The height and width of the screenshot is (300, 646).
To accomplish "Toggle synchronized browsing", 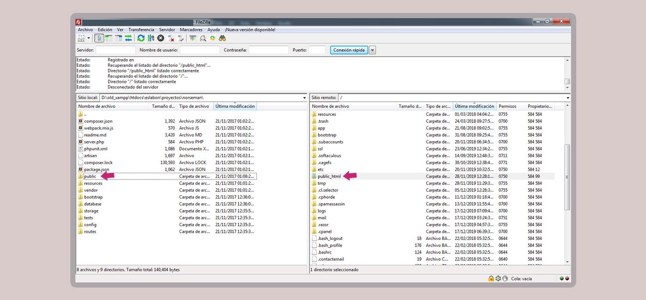I will click(x=212, y=38).
